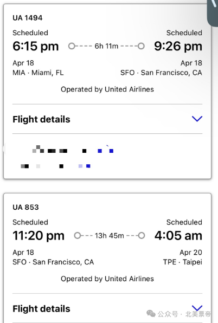This screenshot has width=218, height=323.
Task: Select the UA 1494 flight number
Action: [28, 18]
